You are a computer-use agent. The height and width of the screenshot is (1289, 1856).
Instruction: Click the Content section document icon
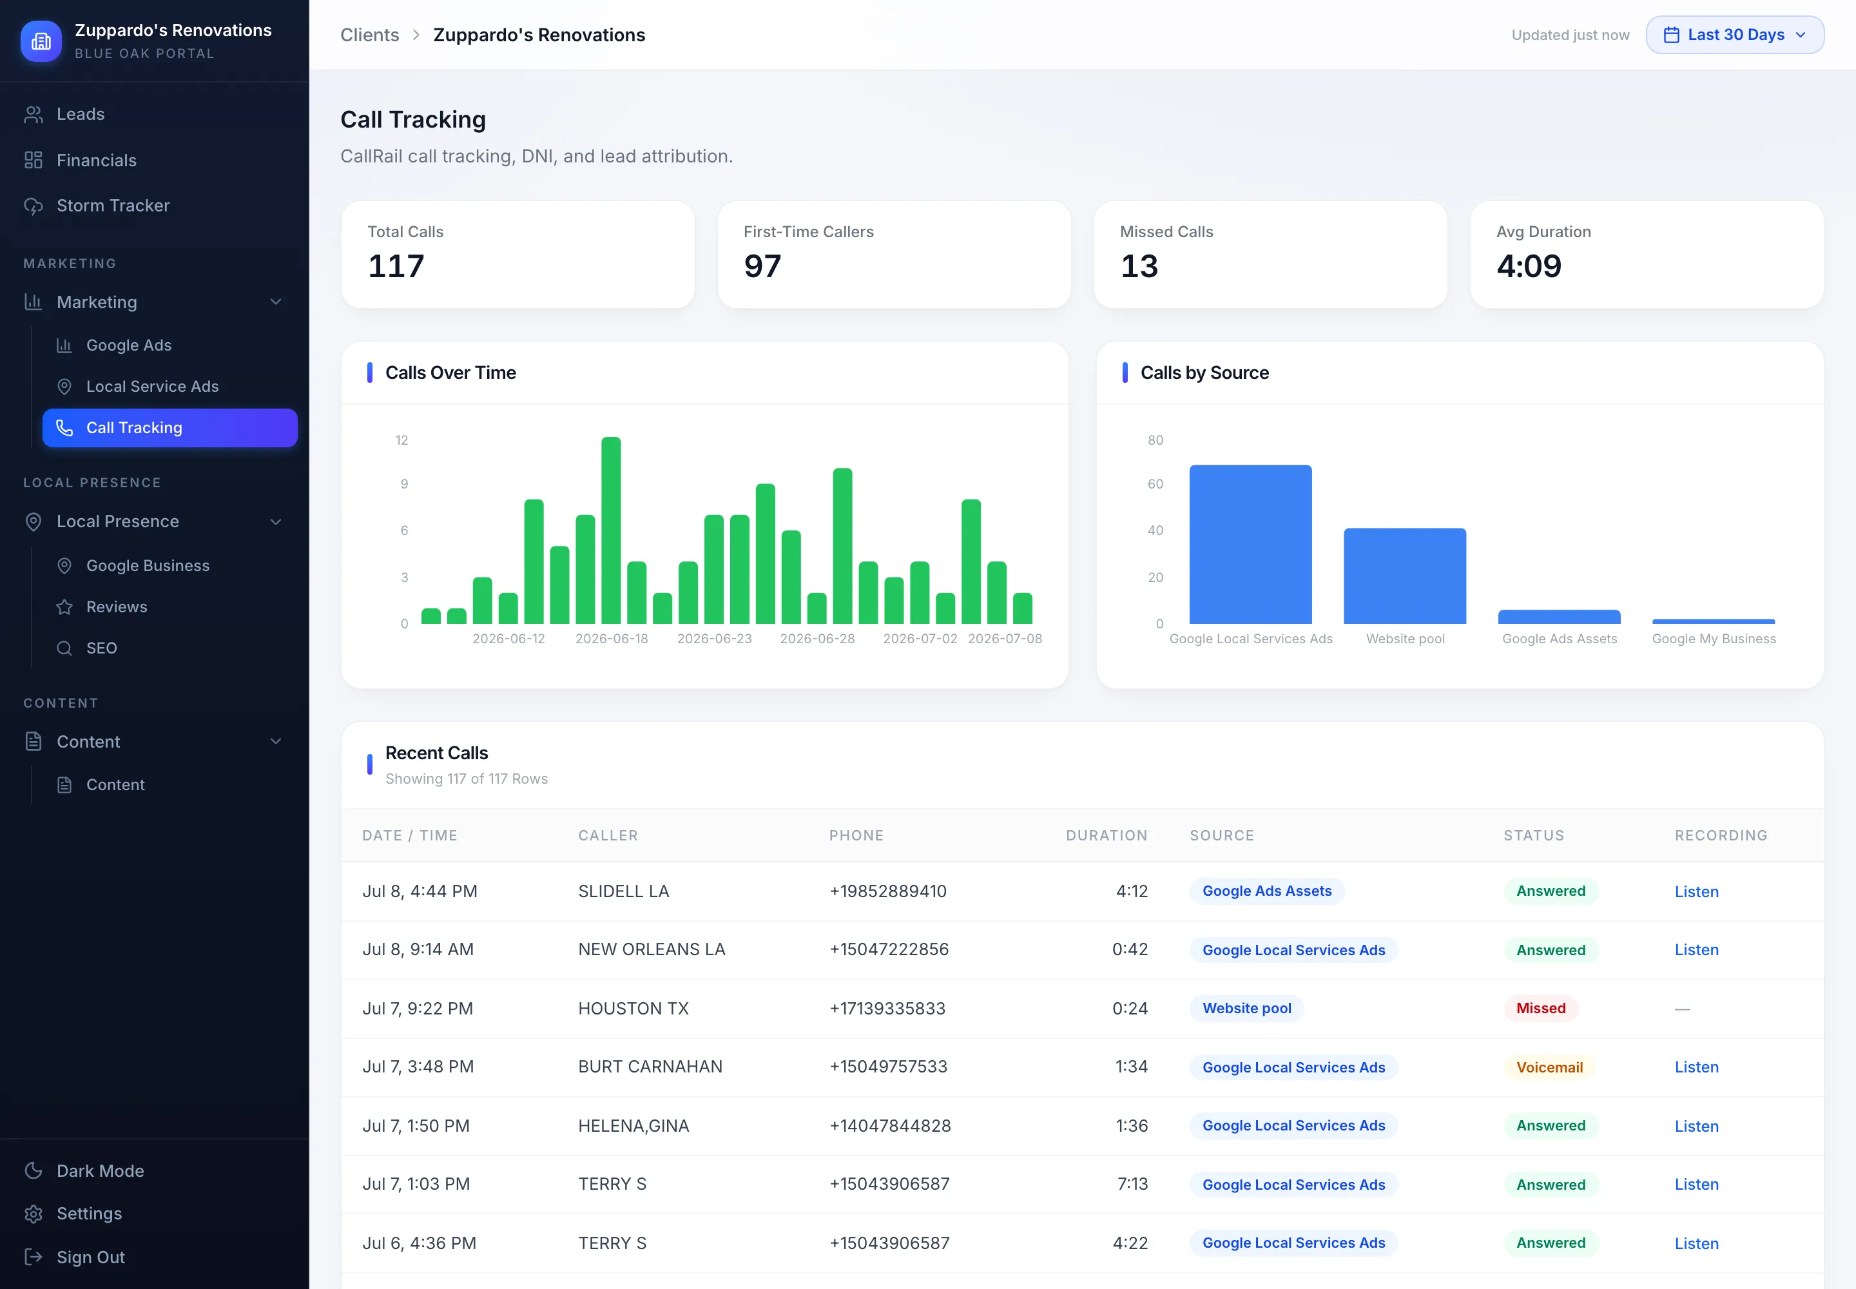(33, 741)
